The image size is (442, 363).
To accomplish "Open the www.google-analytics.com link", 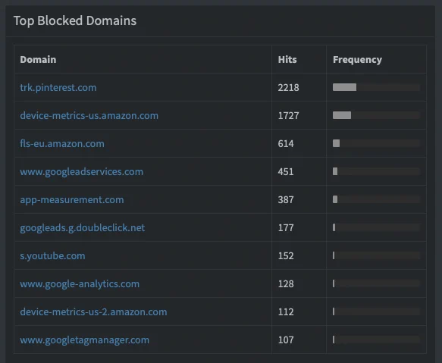I will point(80,283).
